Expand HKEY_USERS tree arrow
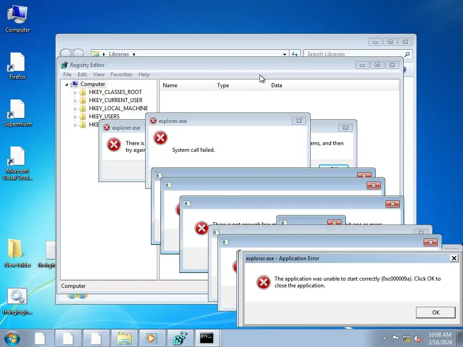This screenshot has height=347, width=463. pyautogui.click(x=75, y=117)
